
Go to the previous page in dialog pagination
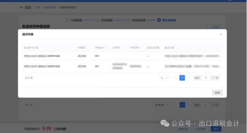coord(175,78)
